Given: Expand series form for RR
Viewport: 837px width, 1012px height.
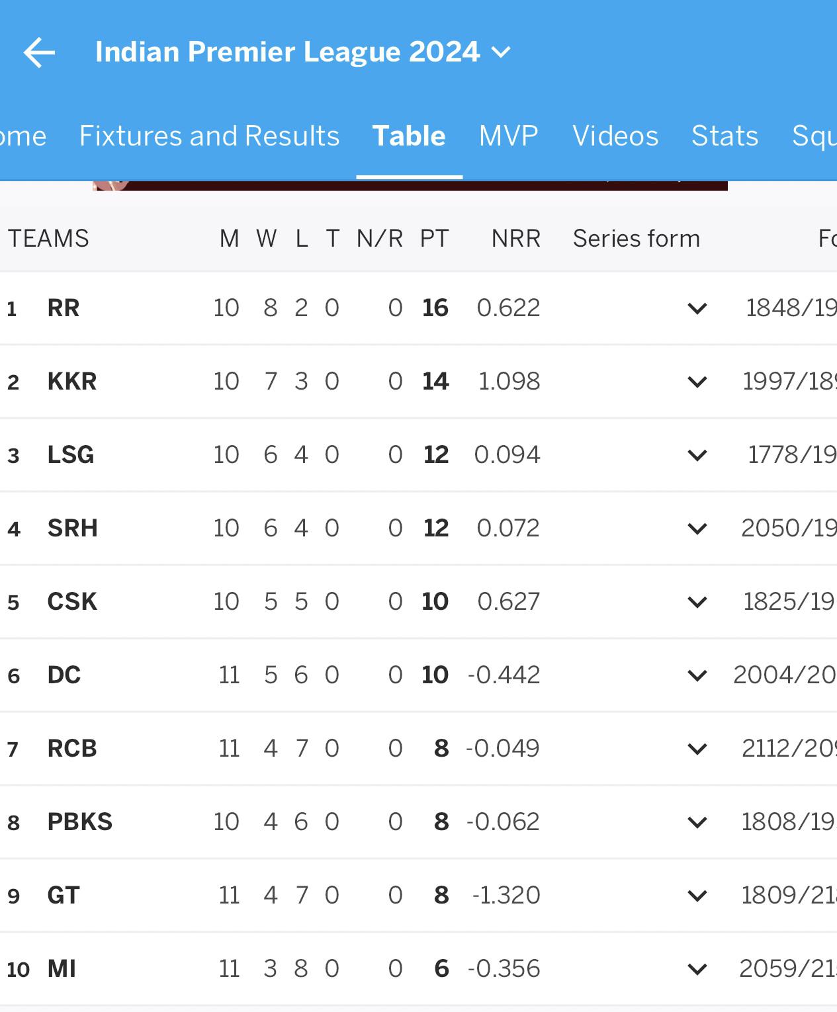Looking at the screenshot, I should point(697,308).
